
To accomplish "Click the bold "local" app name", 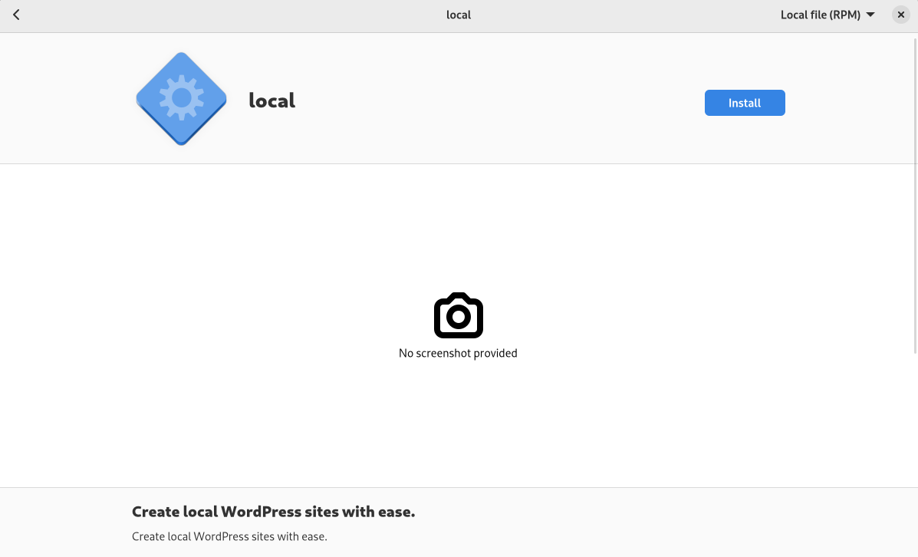I will point(271,101).
